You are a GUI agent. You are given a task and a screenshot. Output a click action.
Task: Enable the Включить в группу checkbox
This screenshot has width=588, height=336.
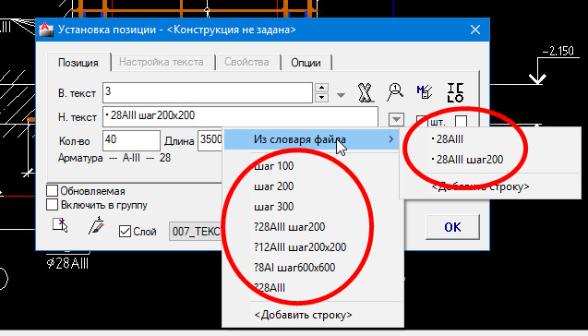[x=52, y=205]
